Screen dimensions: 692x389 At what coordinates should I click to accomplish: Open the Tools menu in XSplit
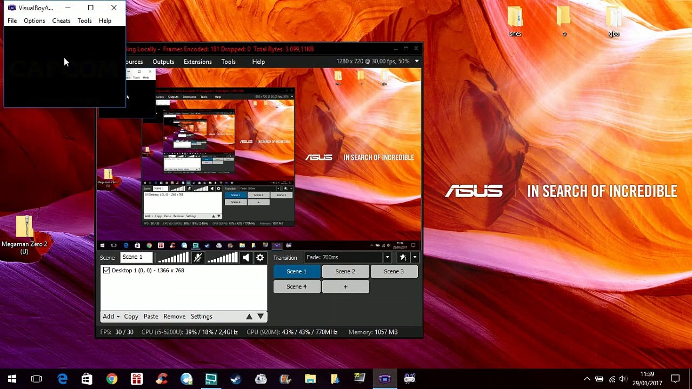click(228, 62)
